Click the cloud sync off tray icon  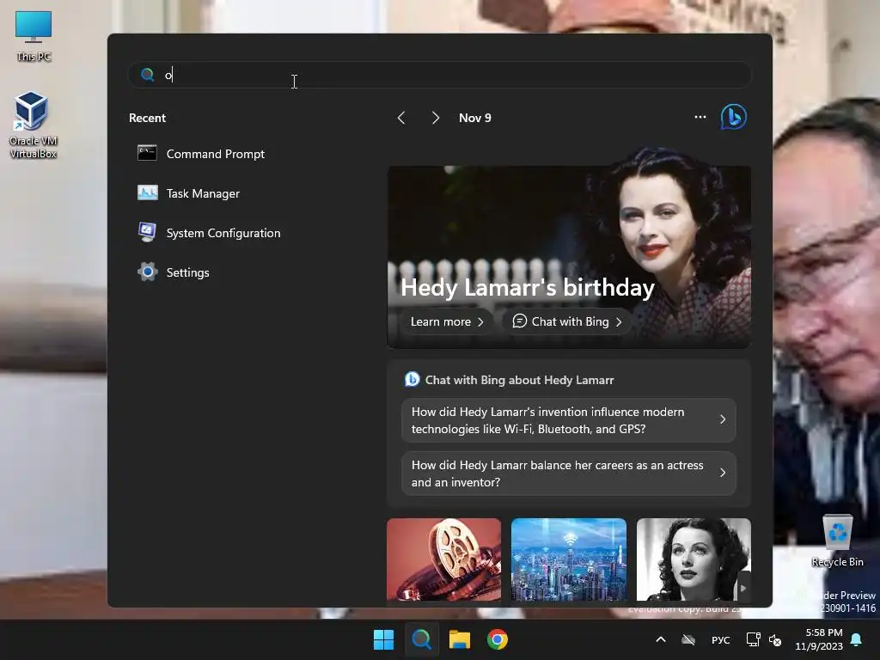click(688, 639)
